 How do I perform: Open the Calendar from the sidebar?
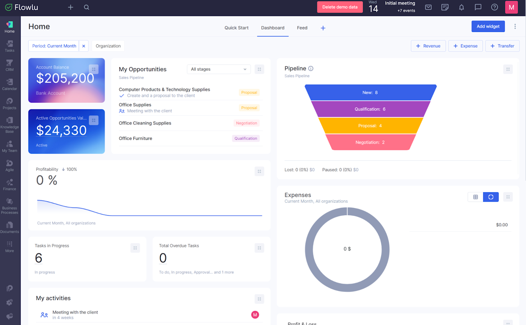pyautogui.click(x=10, y=85)
